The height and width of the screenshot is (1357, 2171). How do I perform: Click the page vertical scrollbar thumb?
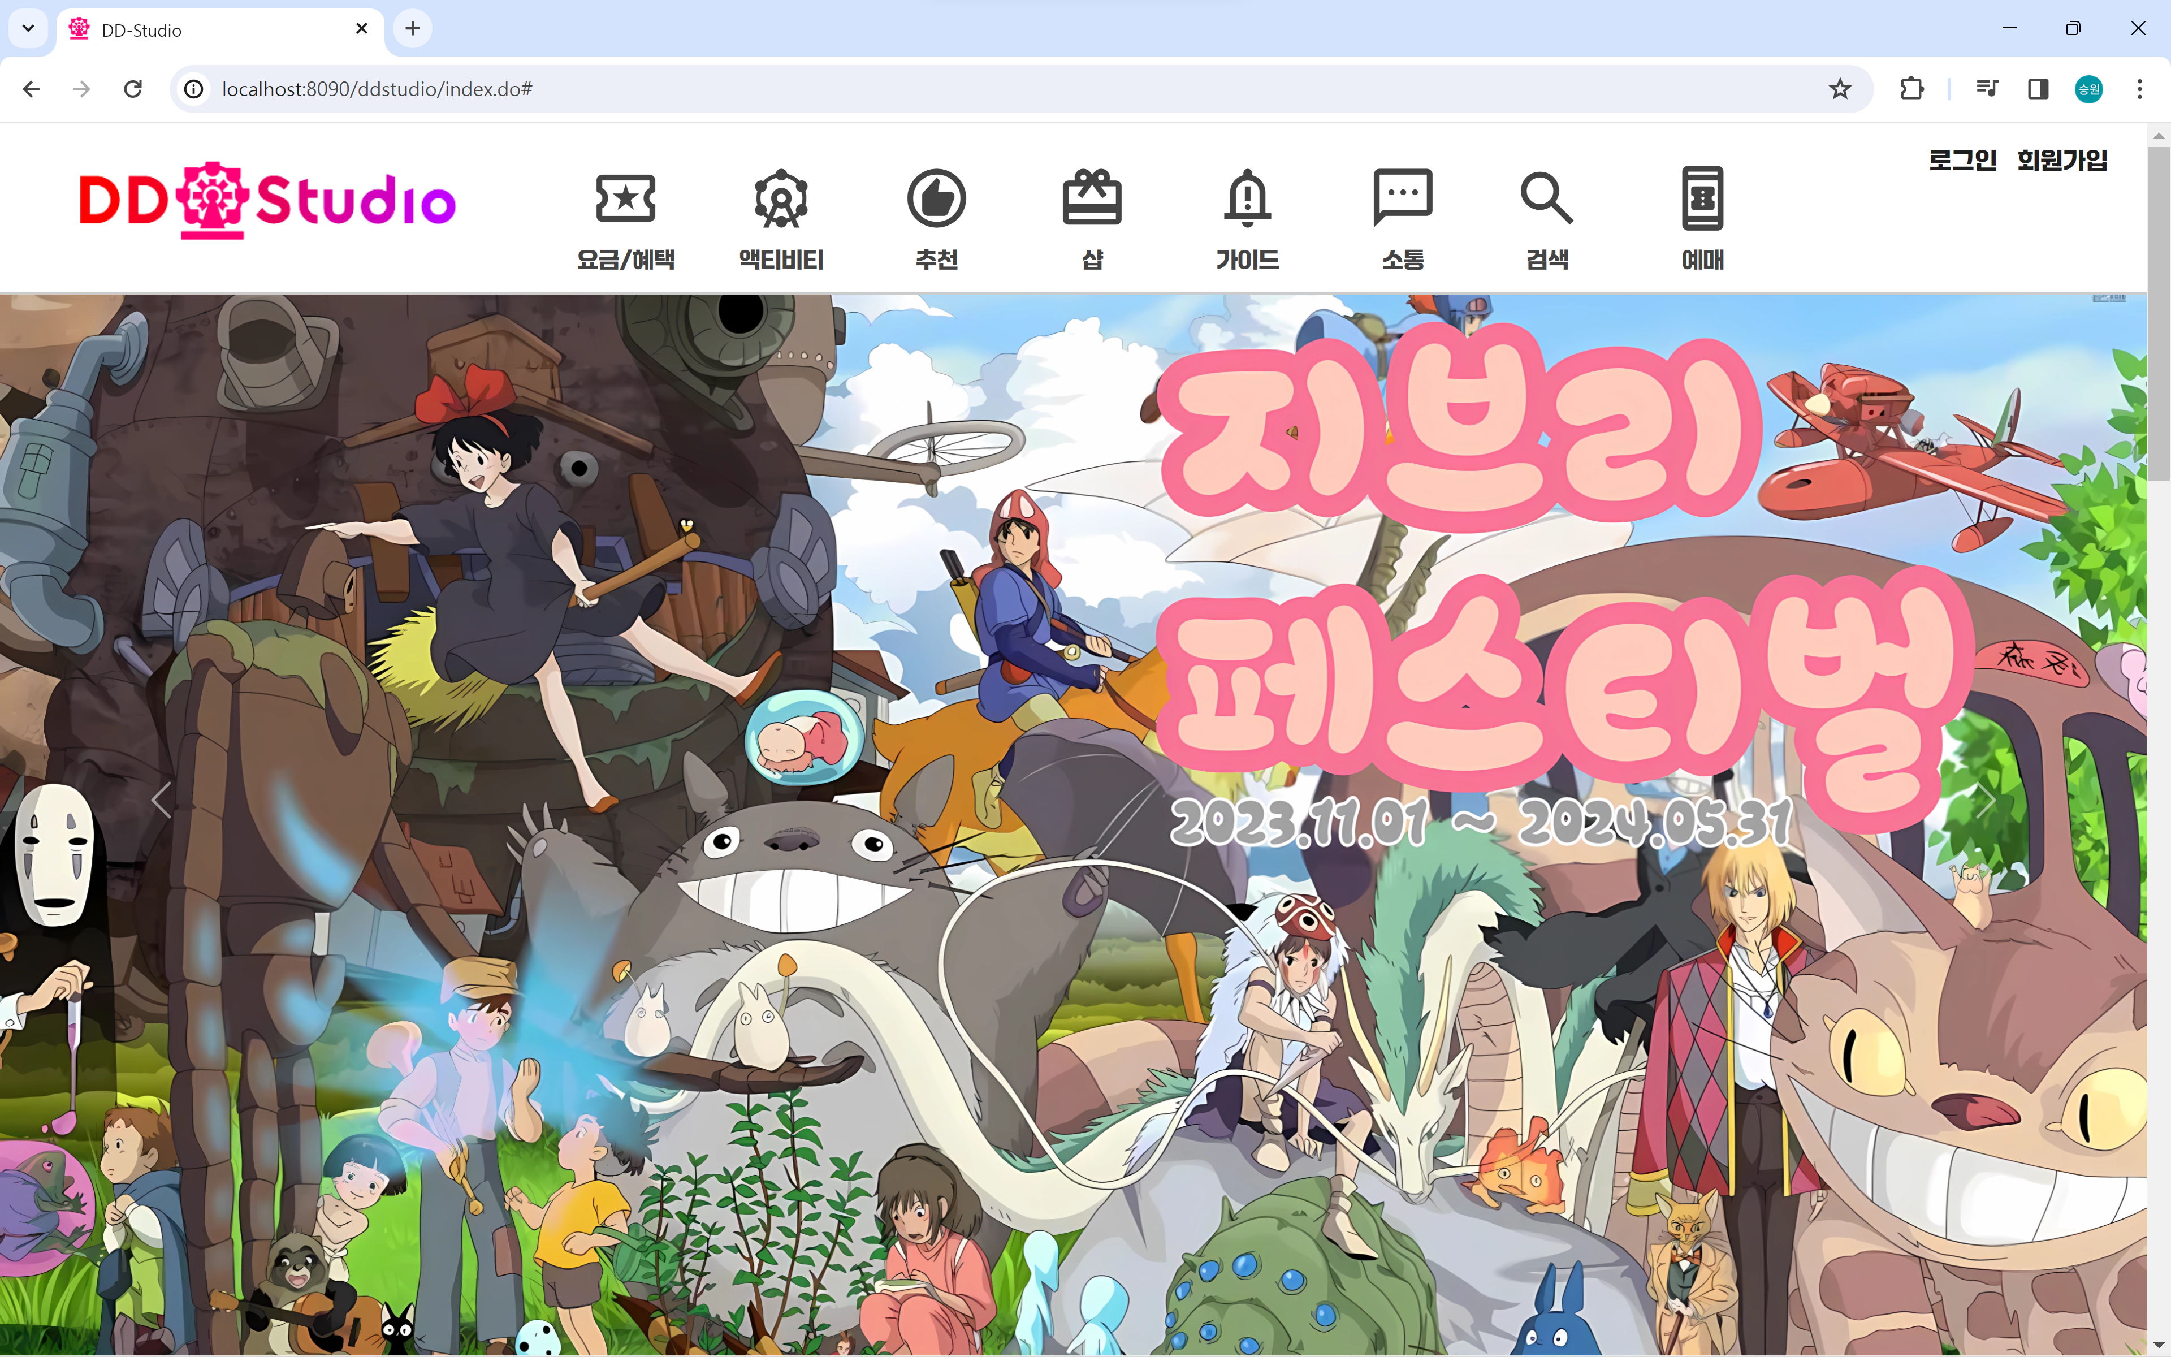click(x=2159, y=314)
